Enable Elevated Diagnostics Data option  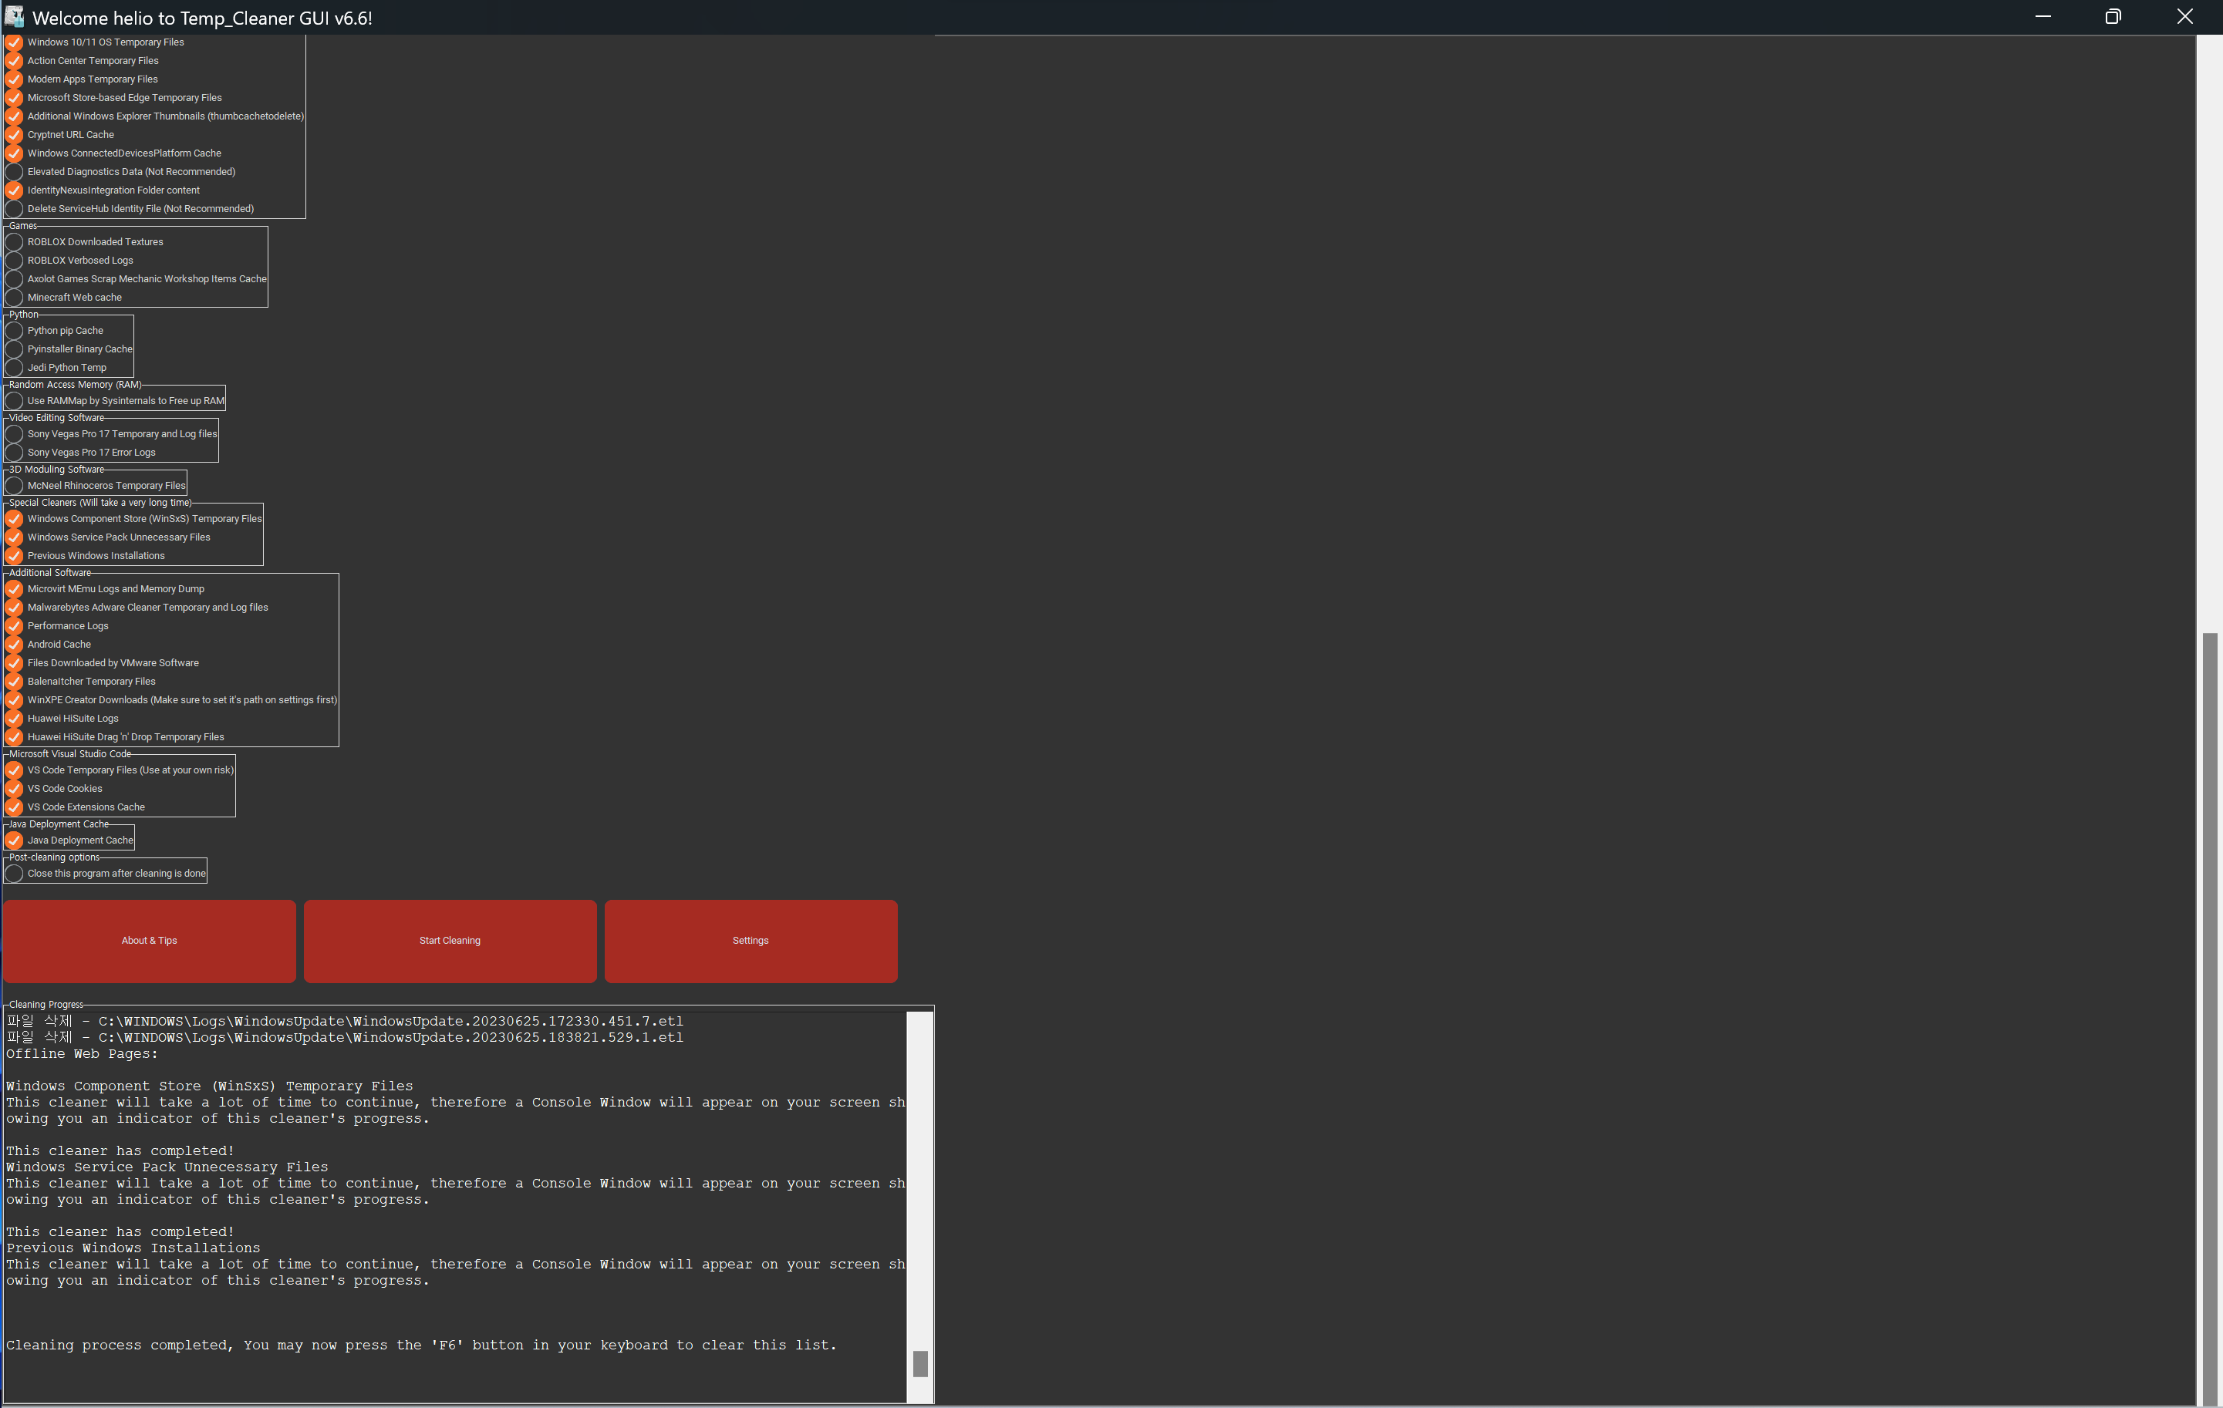[x=15, y=172]
